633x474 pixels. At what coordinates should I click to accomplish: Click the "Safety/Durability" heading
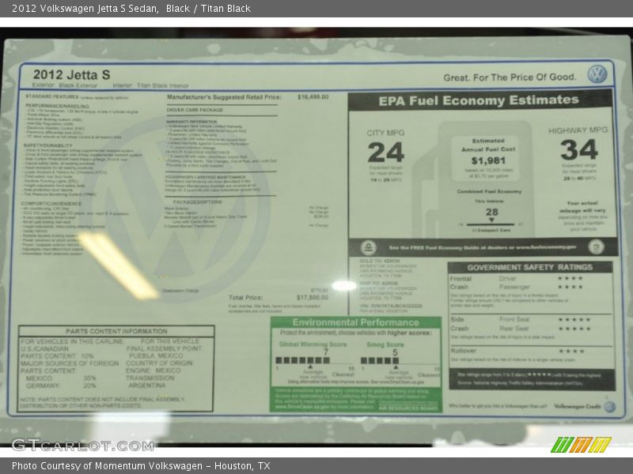click(x=48, y=145)
